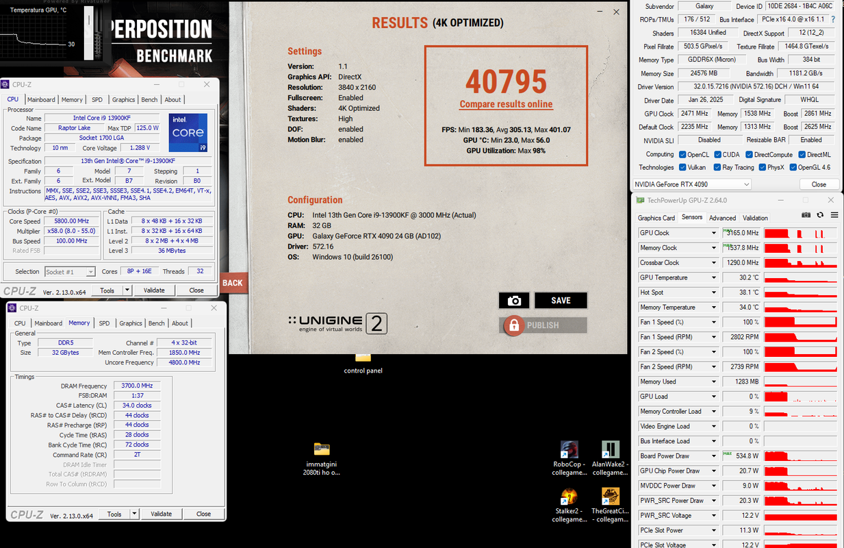Click Intel Core i9 logo in CPU-Z
The width and height of the screenshot is (844, 548).
[188, 133]
